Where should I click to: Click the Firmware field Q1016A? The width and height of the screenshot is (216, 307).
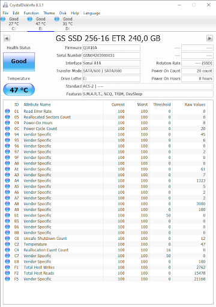pyautogui.click(x=111, y=48)
